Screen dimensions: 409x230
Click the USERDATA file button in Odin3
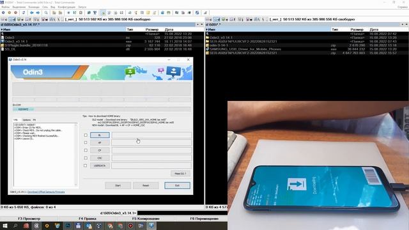(x=100, y=165)
